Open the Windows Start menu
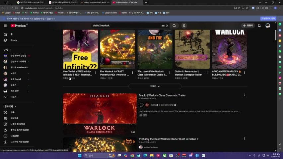 [x=80, y=155]
